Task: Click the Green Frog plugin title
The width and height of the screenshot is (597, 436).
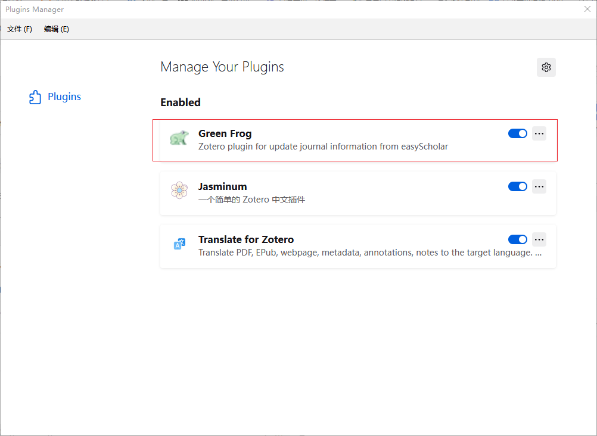Action: [225, 133]
